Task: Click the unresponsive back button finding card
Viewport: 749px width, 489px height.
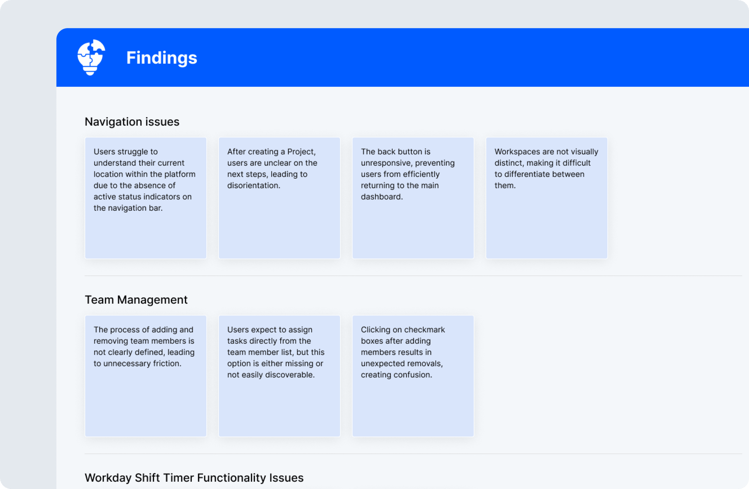Action: pos(413,198)
